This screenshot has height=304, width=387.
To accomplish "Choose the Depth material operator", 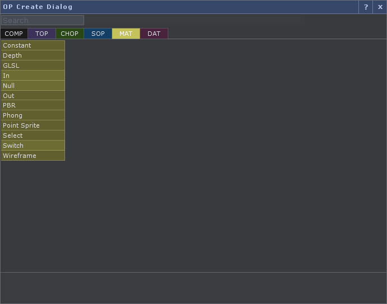I will click(33, 55).
